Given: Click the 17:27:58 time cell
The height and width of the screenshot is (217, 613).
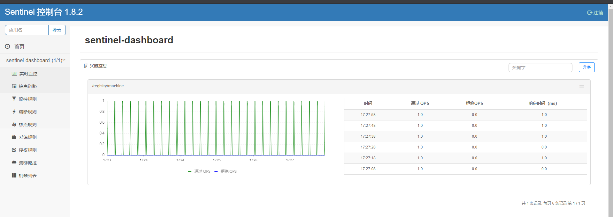Looking at the screenshot, I should (x=368, y=115).
